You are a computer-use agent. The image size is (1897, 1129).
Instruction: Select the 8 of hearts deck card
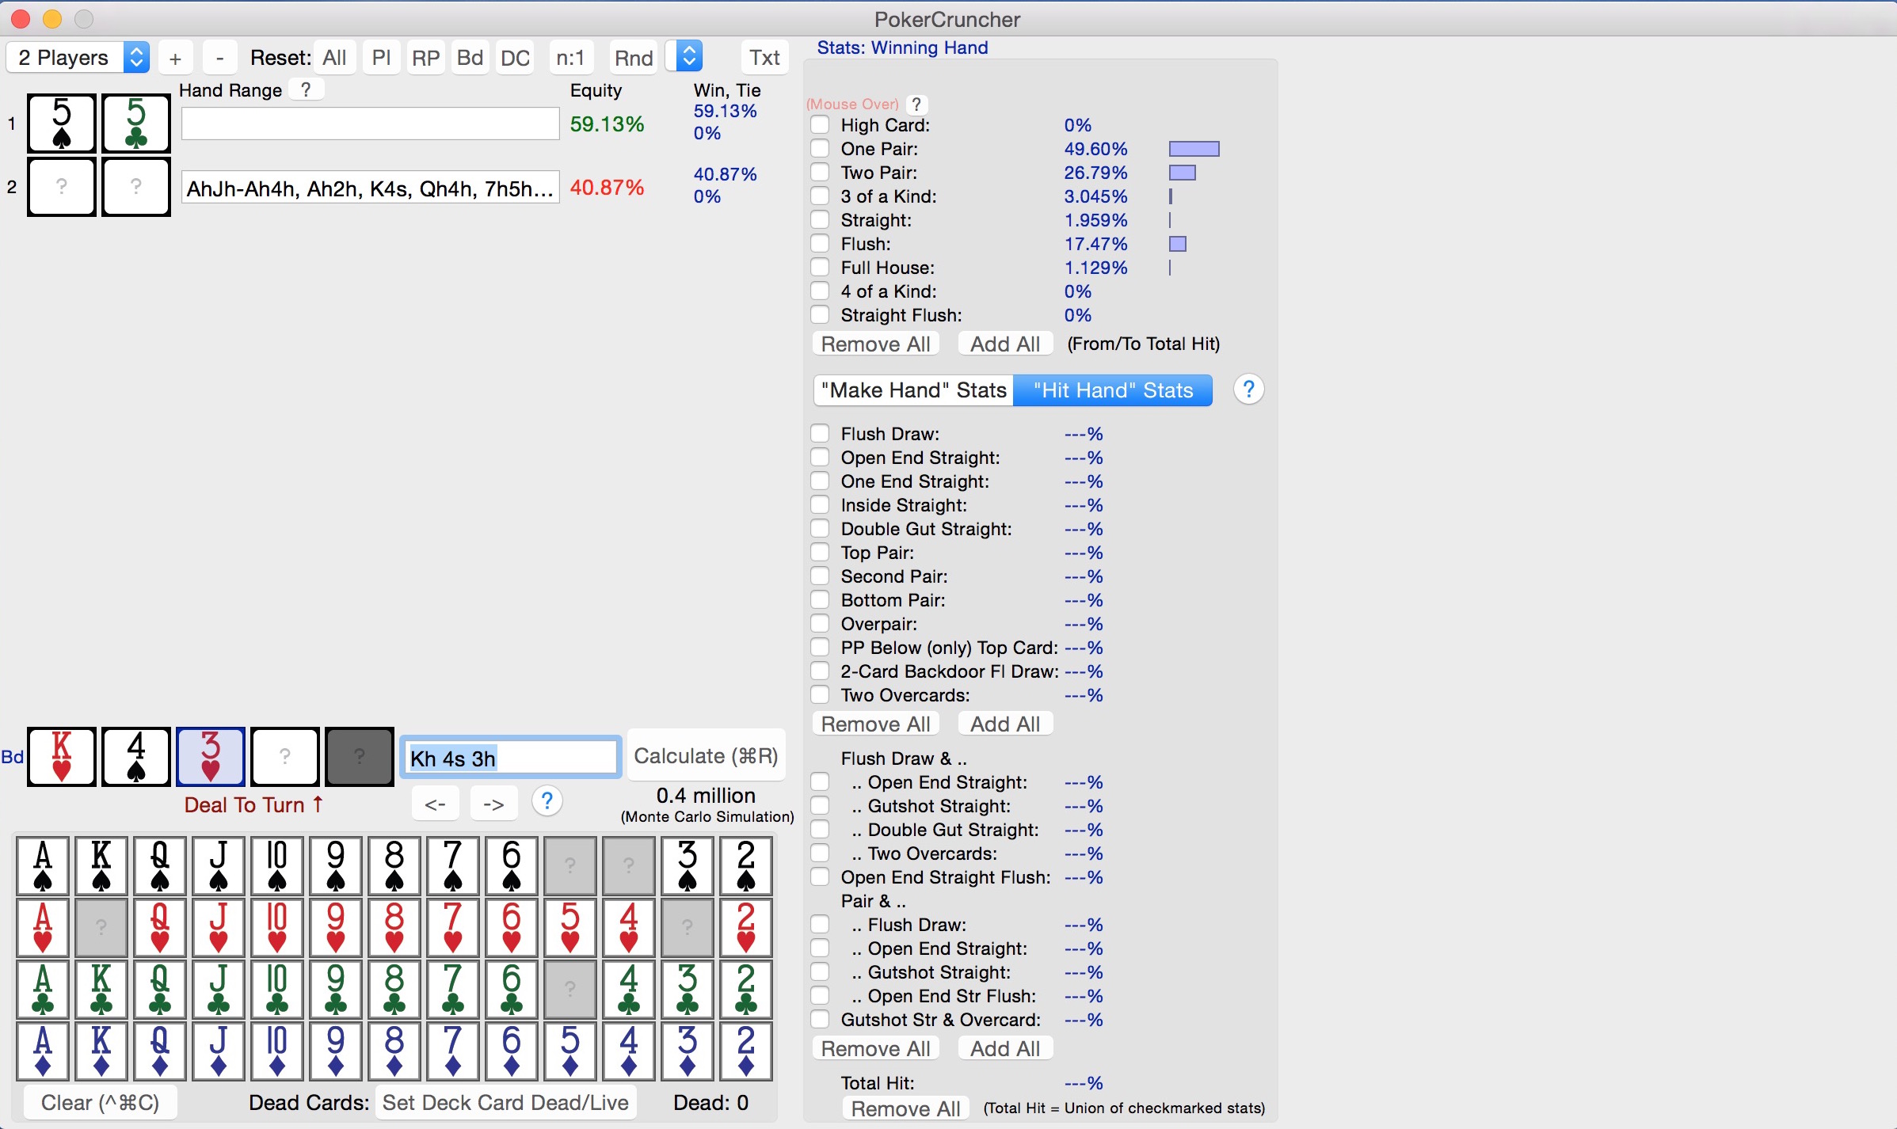click(394, 927)
